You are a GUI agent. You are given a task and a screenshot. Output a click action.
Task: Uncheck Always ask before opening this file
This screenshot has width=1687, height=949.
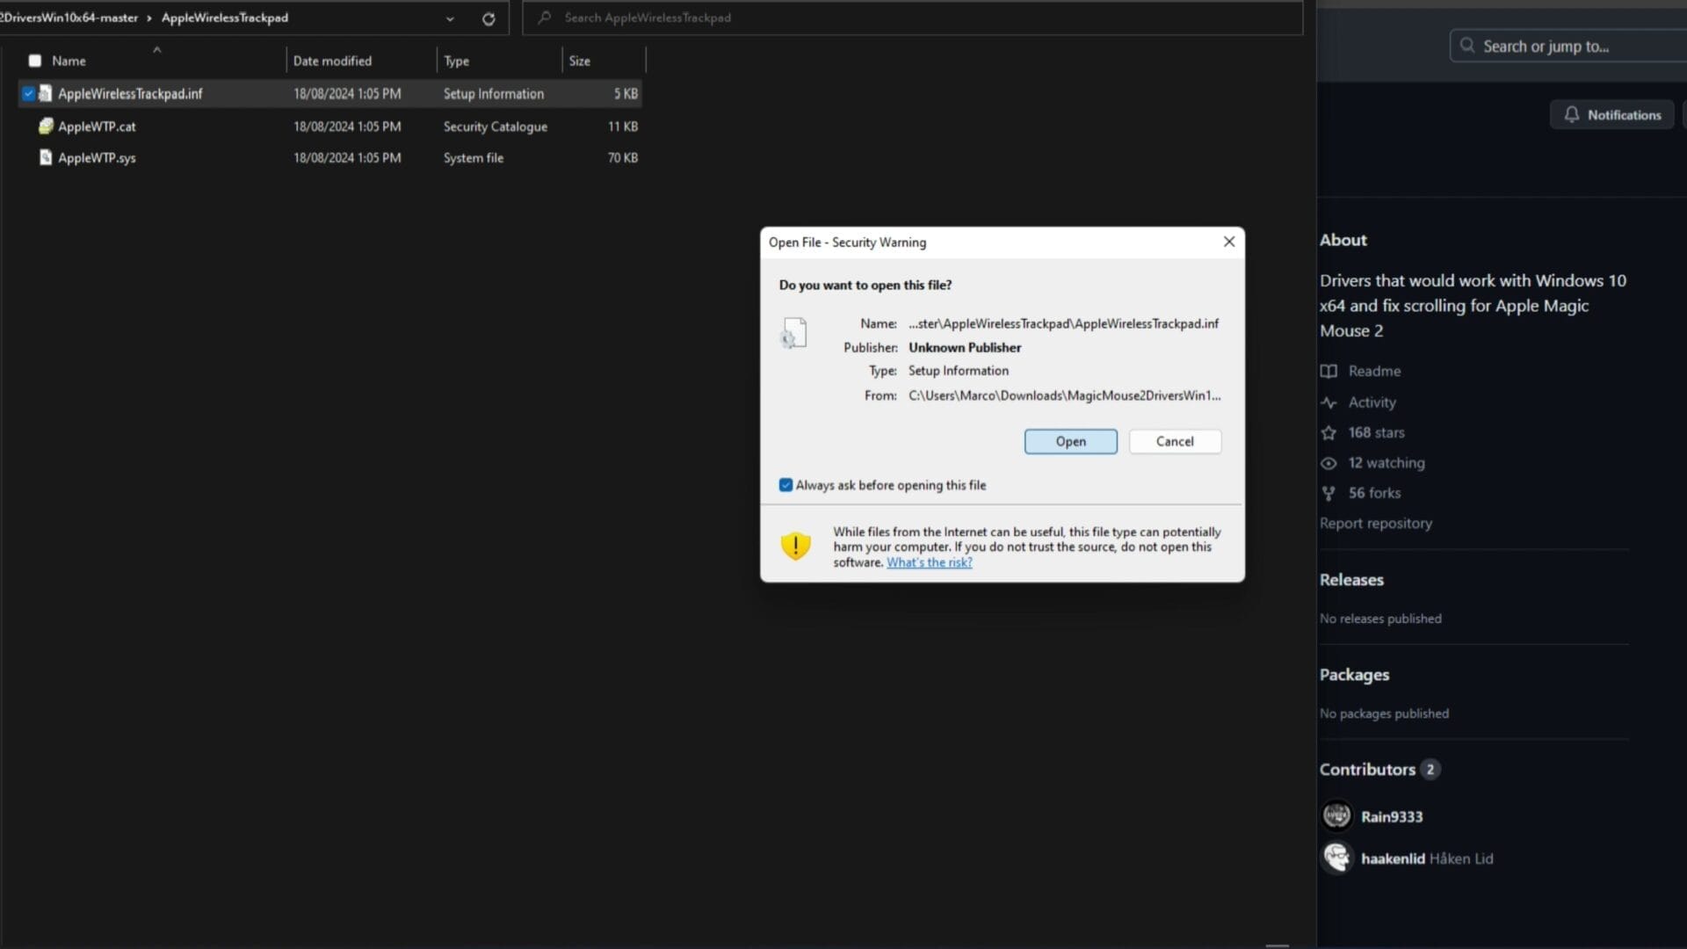pyautogui.click(x=785, y=484)
